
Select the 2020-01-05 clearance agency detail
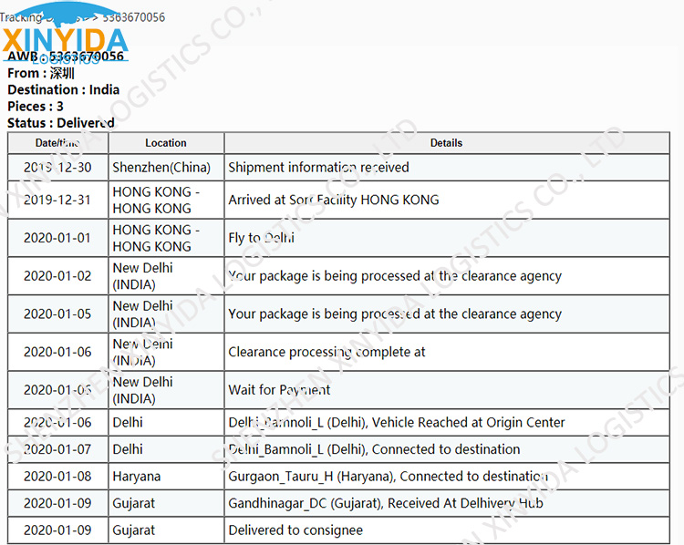pyautogui.click(x=395, y=314)
